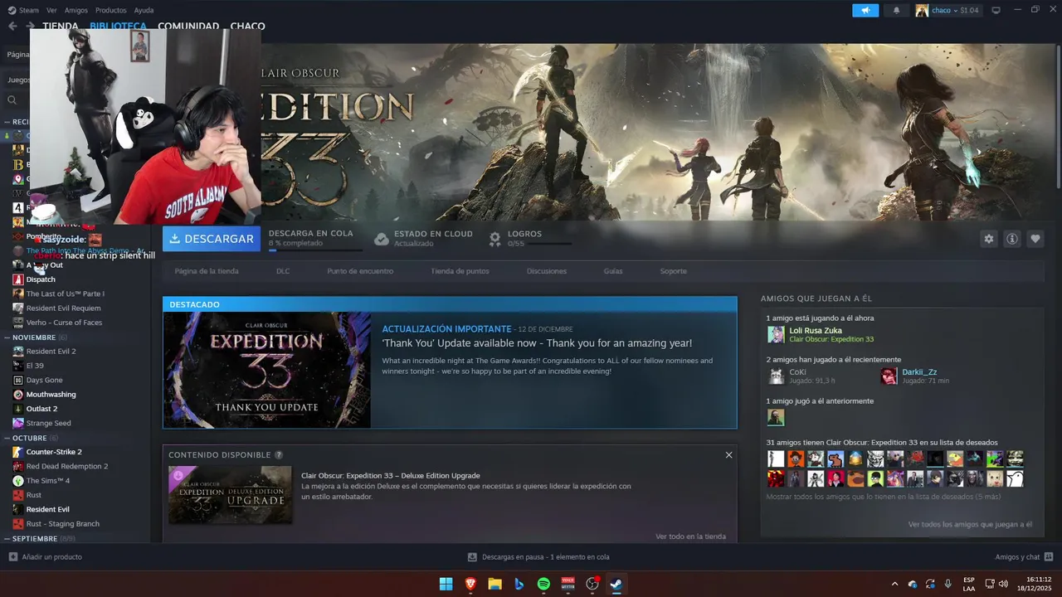
Task: Switch Steam to Big Picture mode
Action: tap(996, 11)
